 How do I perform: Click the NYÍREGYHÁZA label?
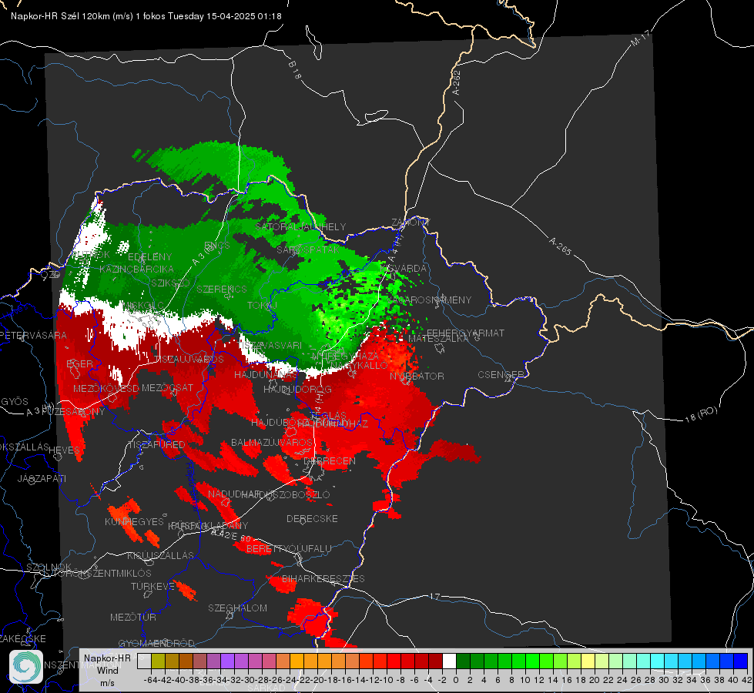345,356
